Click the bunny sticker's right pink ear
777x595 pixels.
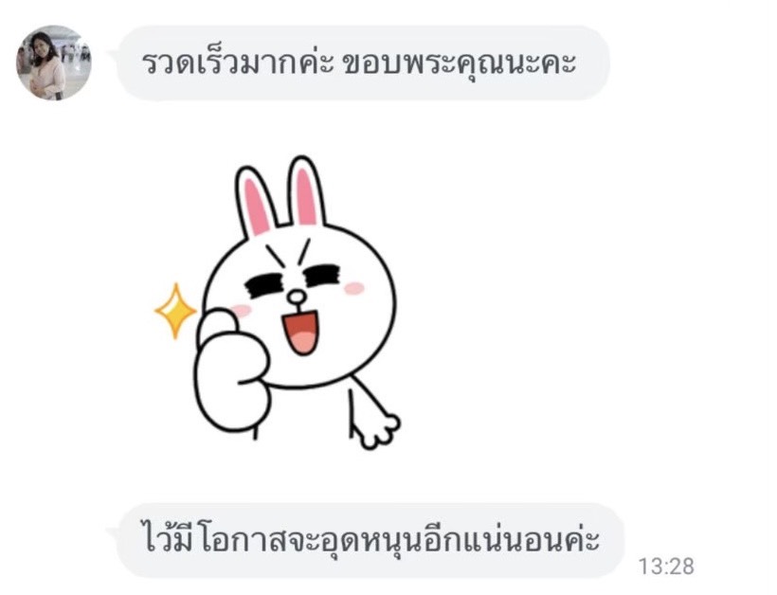(x=307, y=192)
